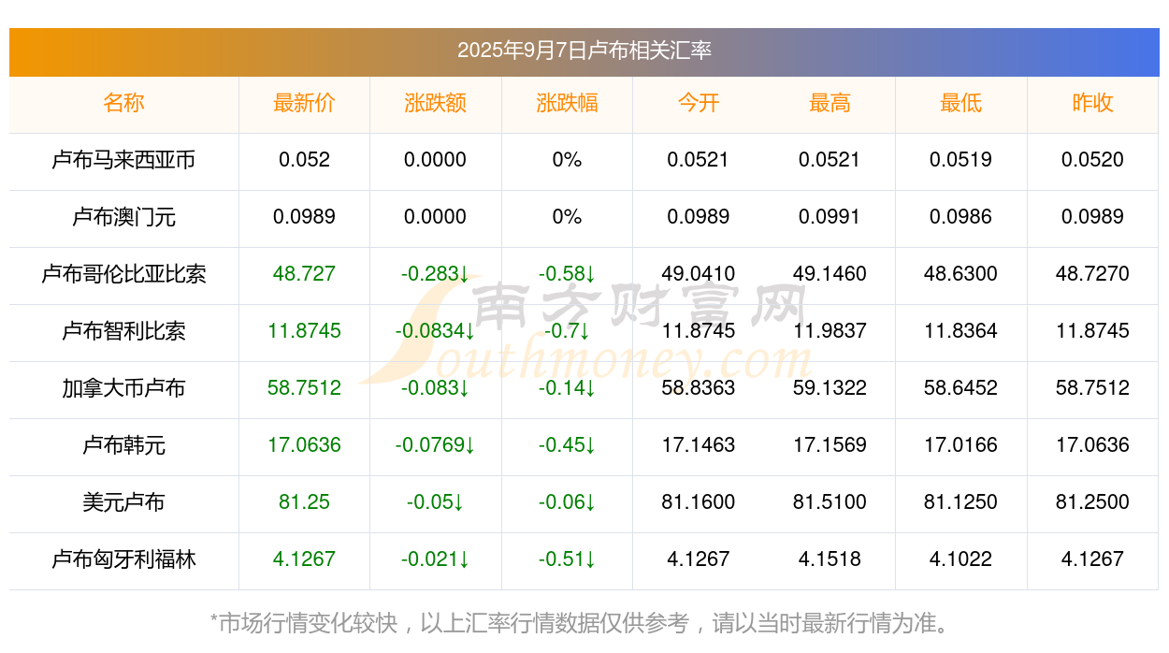Click change amount '-0.0834↓'

(x=436, y=331)
